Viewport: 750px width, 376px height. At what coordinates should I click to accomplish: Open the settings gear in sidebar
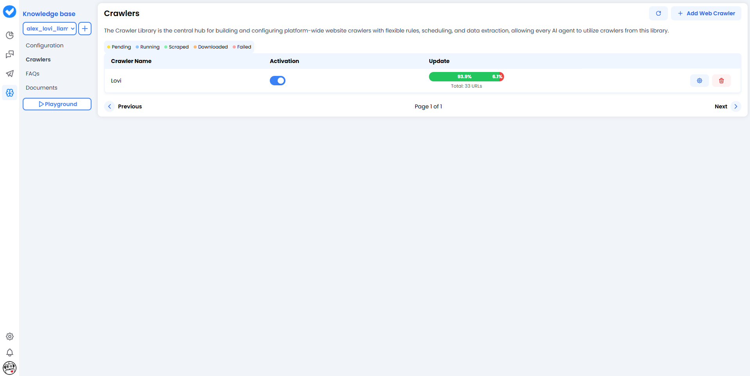coord(9,336)
